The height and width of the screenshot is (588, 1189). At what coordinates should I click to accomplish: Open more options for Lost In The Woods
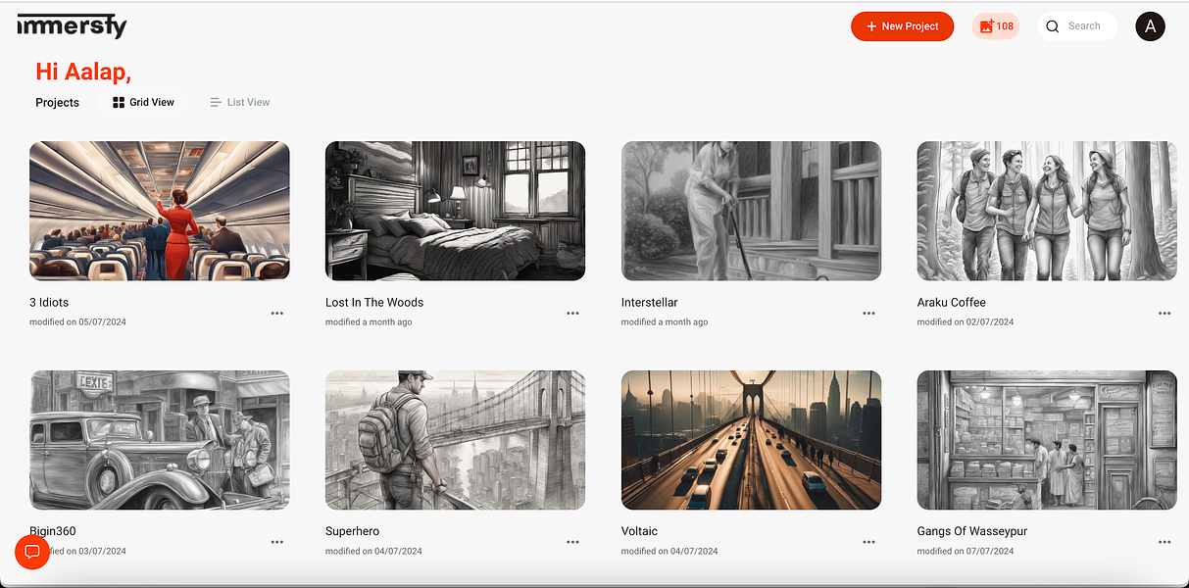[573, 314]
